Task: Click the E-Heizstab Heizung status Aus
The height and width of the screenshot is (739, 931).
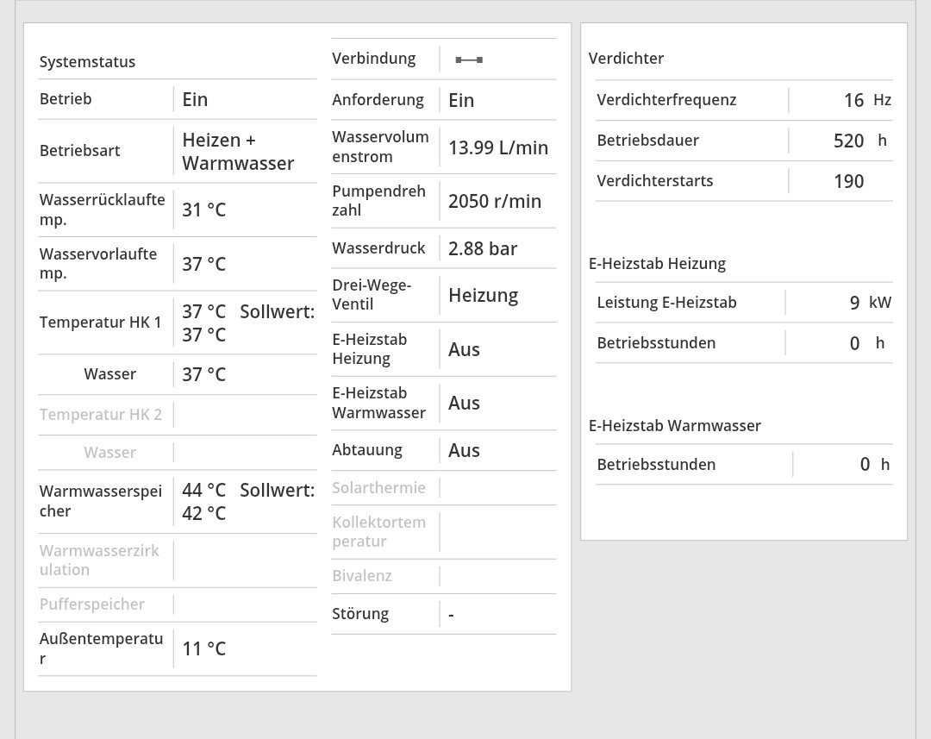Action: coord(464,349)
